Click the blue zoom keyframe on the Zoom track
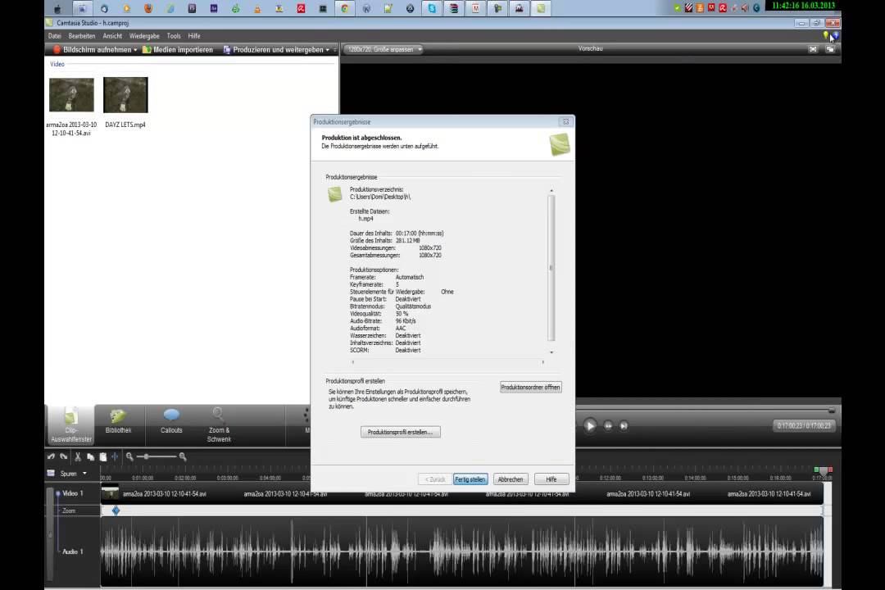The image size is (885, 590). click(116, 511)
